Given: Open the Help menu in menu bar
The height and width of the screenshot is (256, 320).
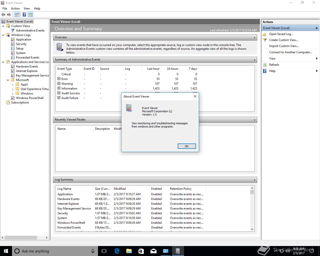Looking at the screenshot, I should [37, 8].
